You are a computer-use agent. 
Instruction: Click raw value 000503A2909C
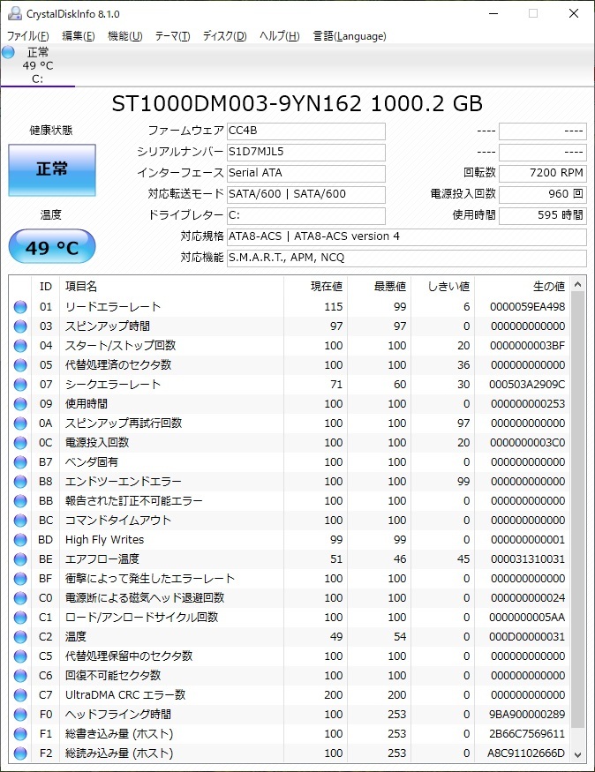tap(526, 385)
